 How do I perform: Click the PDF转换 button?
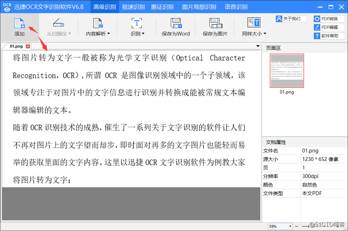[330, 19]
